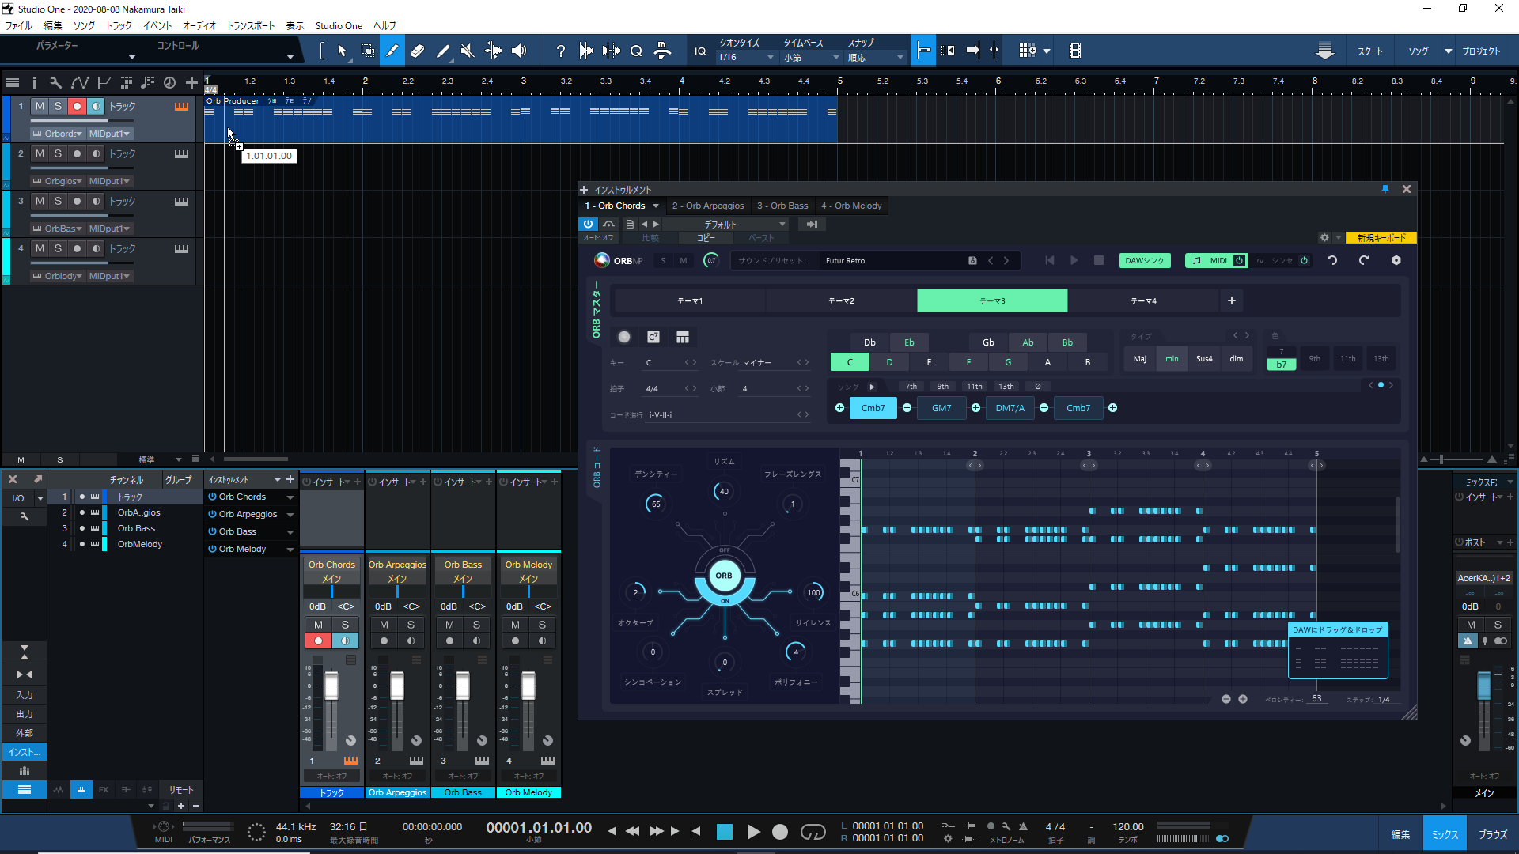Expand Orb Arpeggios instrument dropdown arrow
Screen dimensions: 1519x854
pyautogui.click(x=290, y=515)
